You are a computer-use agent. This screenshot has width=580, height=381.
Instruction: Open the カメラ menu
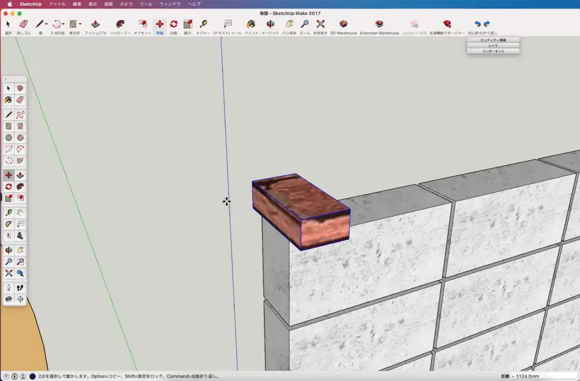126,4
